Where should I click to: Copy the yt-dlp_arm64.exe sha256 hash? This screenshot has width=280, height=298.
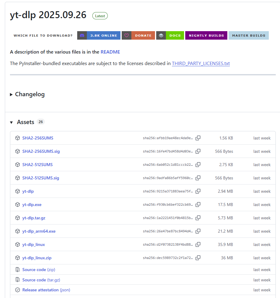point(198,231)
